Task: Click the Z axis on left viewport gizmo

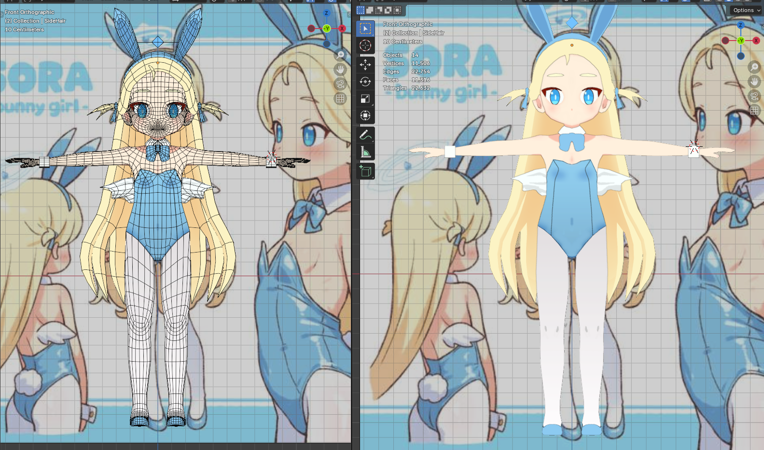Action: 327,13
